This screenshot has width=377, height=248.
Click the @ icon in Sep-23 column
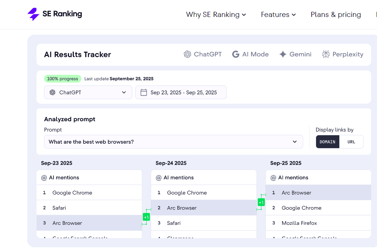pos(44,178)
